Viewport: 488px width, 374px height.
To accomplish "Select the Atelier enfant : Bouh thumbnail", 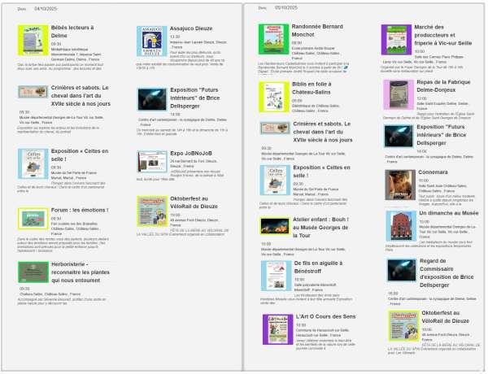I will 273,229.
